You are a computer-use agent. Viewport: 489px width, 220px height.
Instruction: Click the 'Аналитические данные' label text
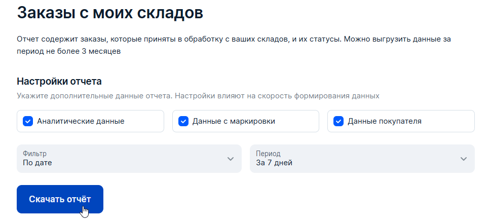point(81,121)
